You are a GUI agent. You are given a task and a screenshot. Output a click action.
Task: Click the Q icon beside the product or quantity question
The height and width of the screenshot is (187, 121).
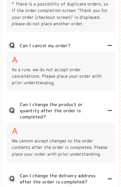(12, 111)
